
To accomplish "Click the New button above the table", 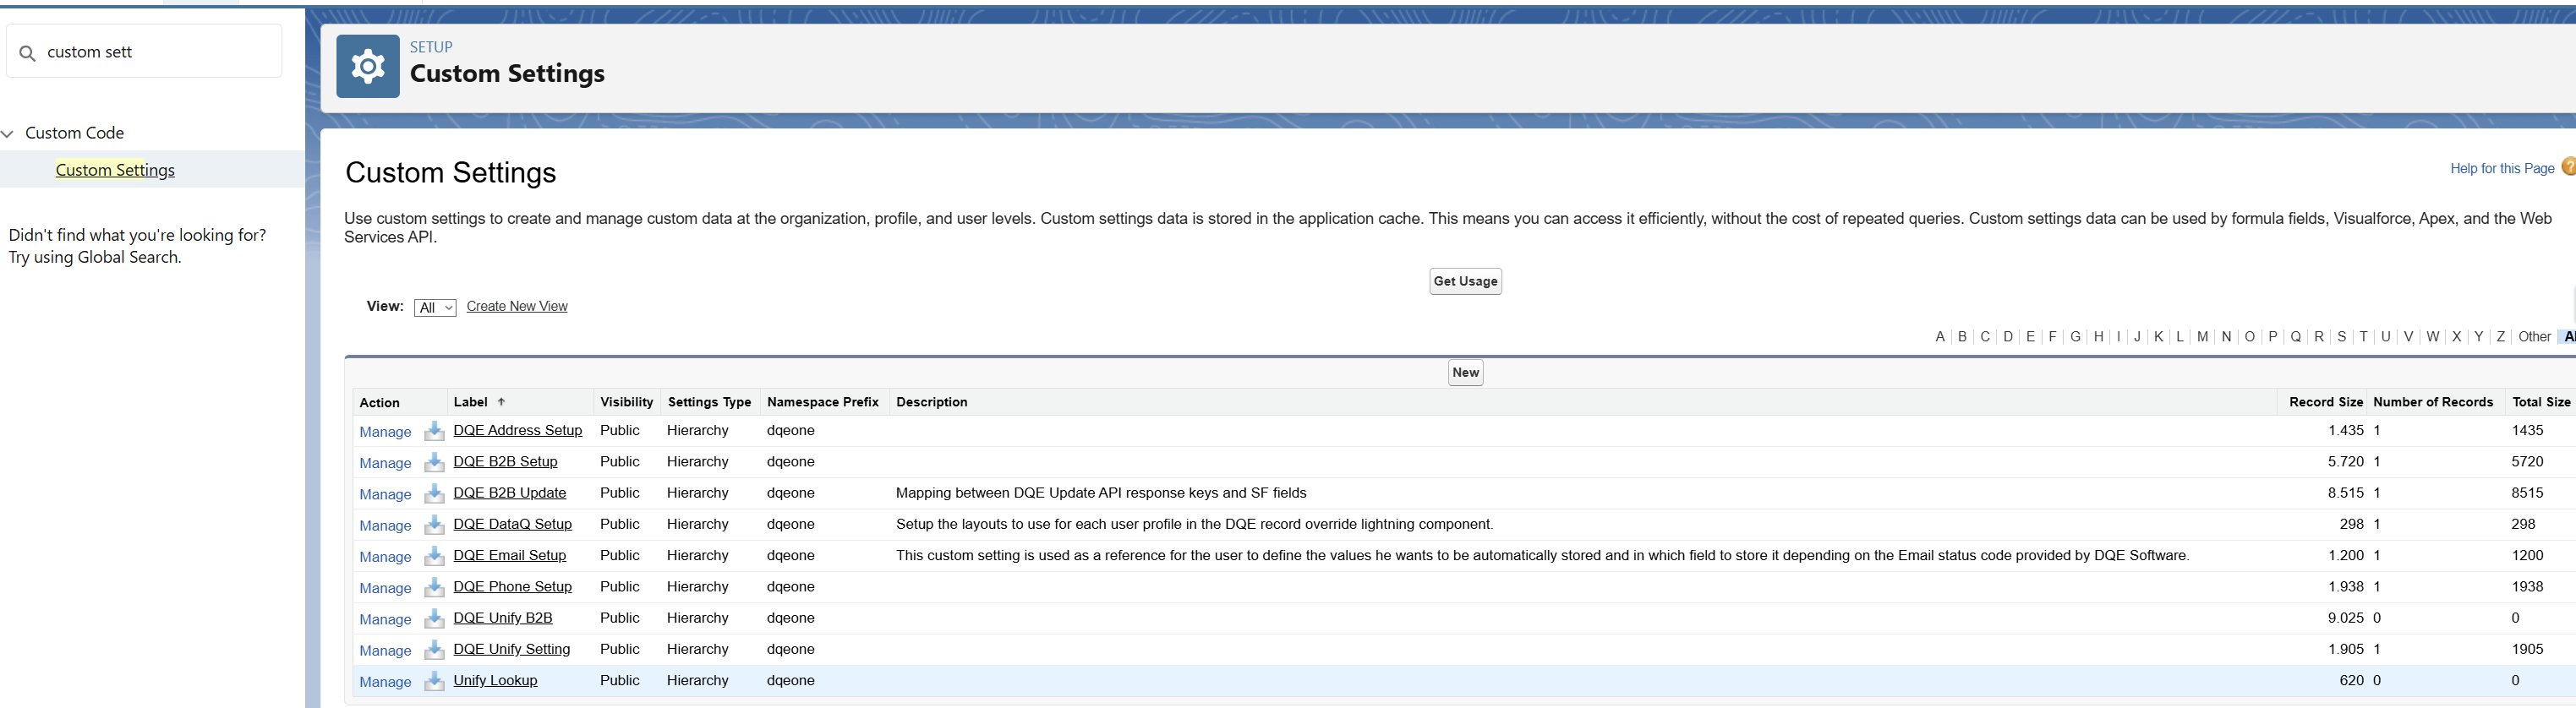I will click(1465, 373).
